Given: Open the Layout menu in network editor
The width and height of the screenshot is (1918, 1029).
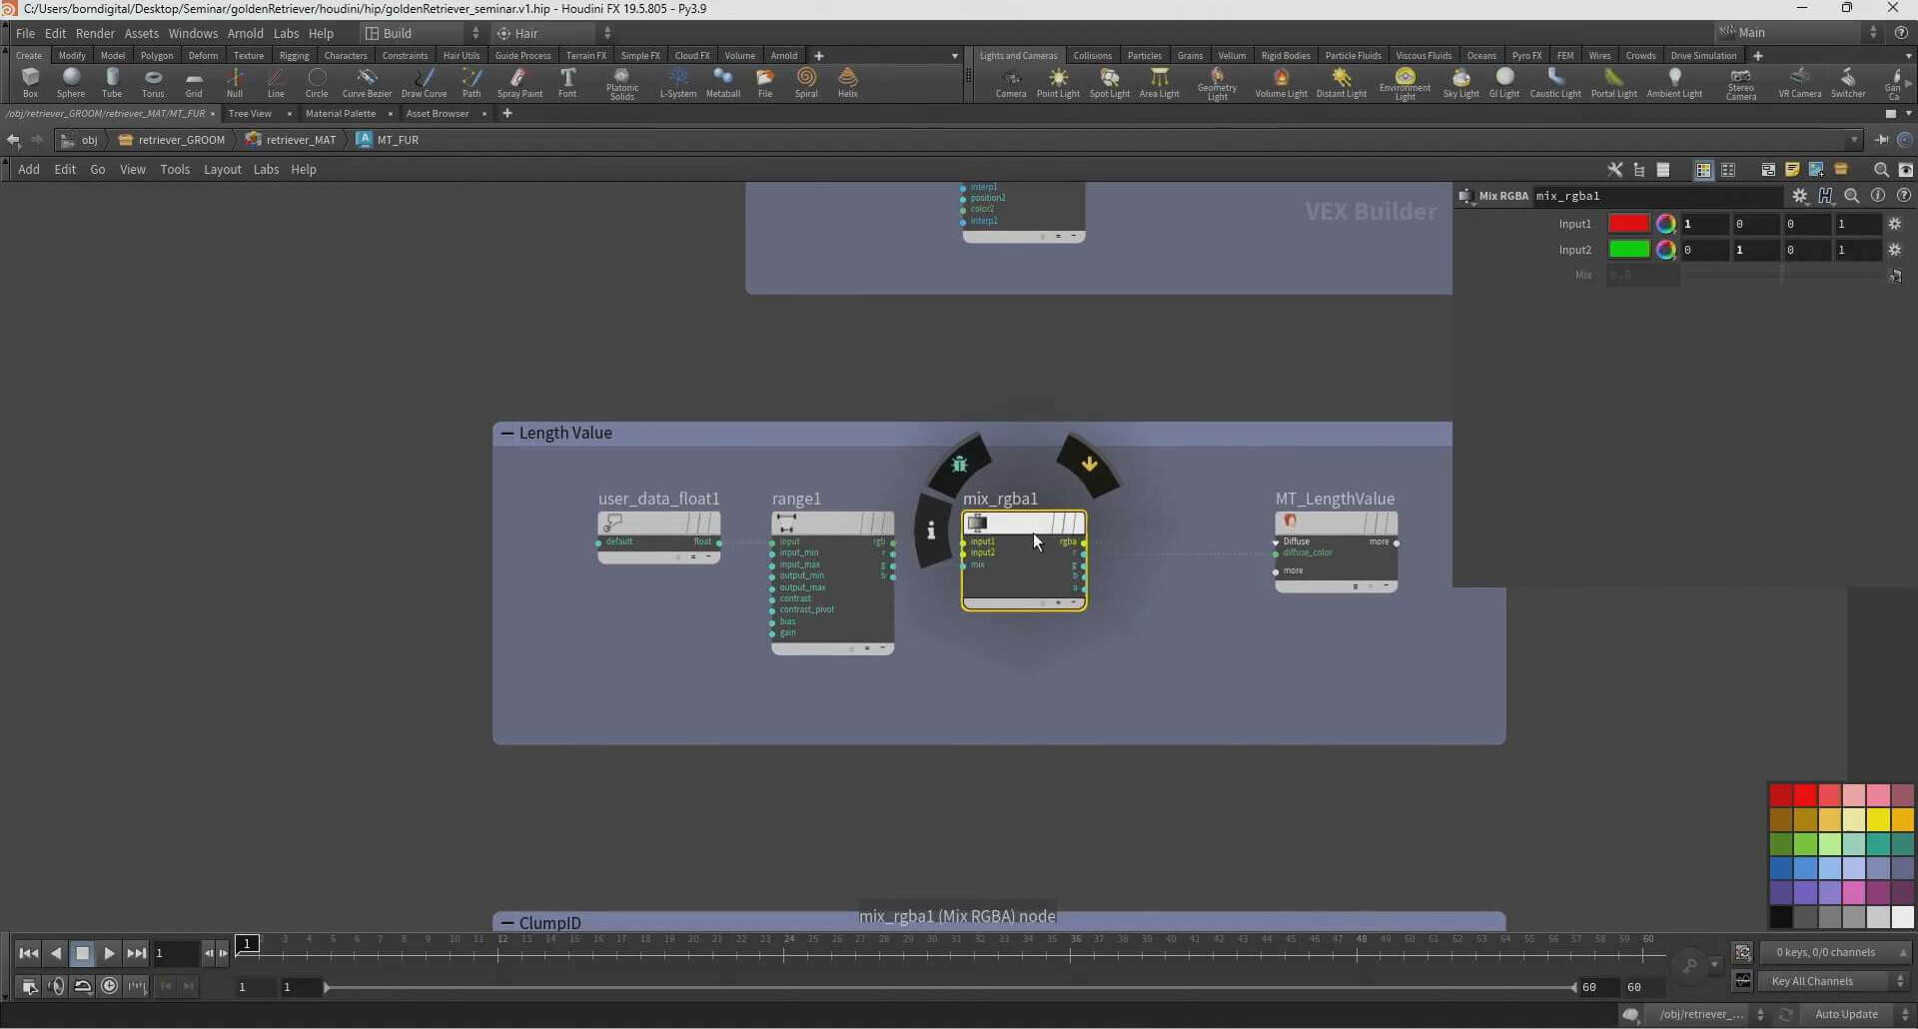Looking at the screenshot, I should 222,170.
